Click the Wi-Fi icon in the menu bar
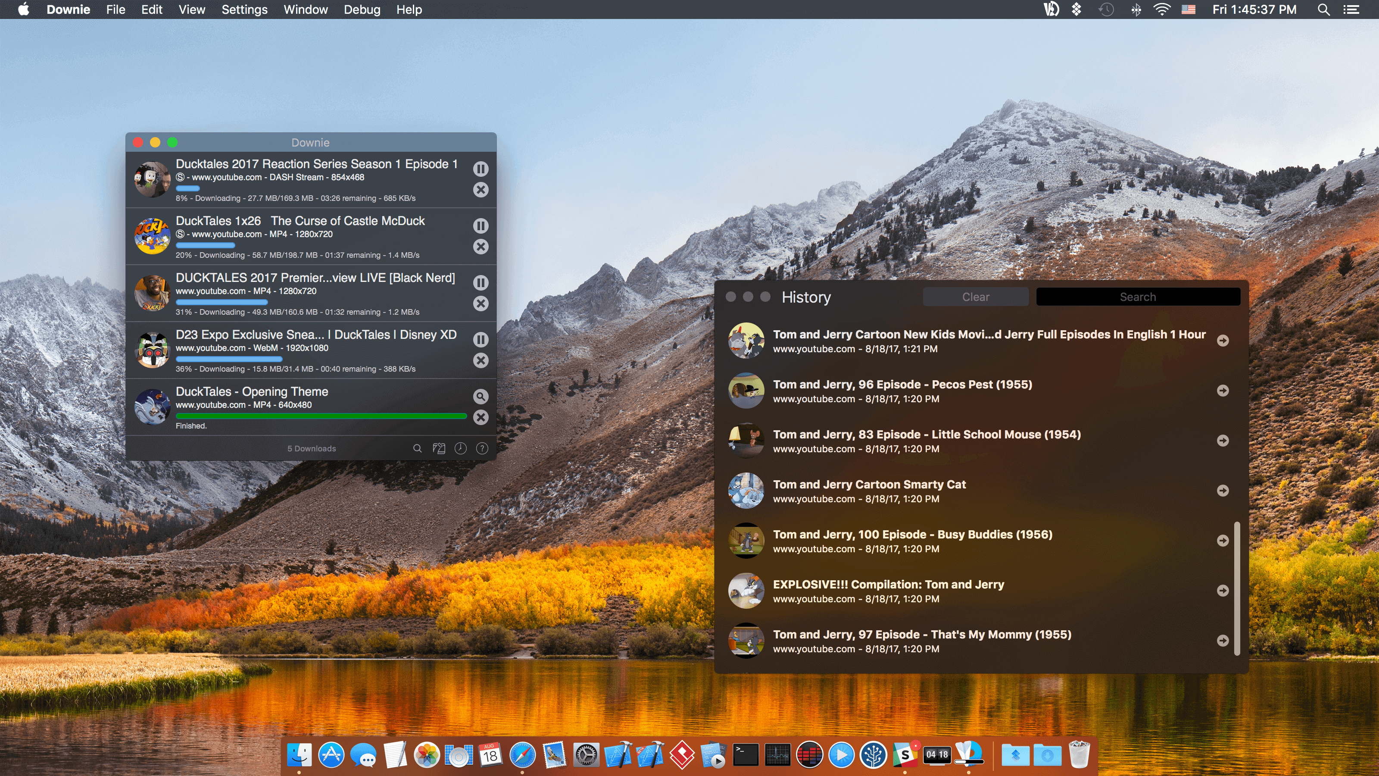This screenshot has height=776, width=1379. (x=1162, y=9)
